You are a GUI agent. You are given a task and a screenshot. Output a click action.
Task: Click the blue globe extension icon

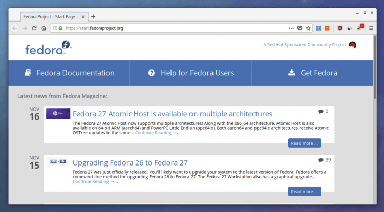350,28
